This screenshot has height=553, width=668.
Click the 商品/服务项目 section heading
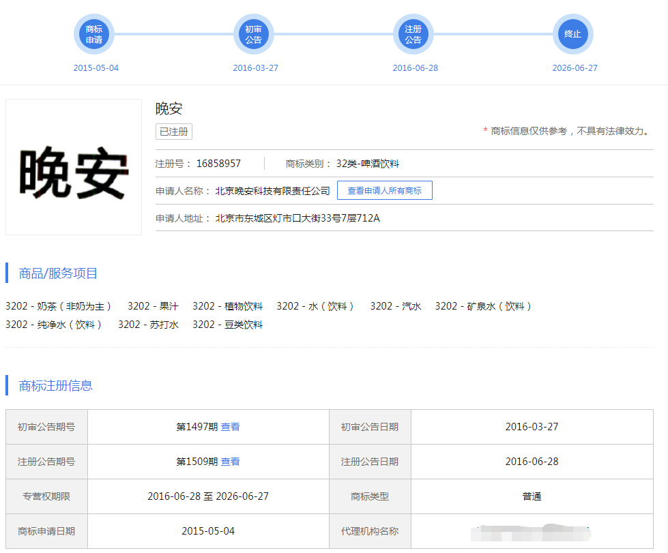click(x=58, y=273)
